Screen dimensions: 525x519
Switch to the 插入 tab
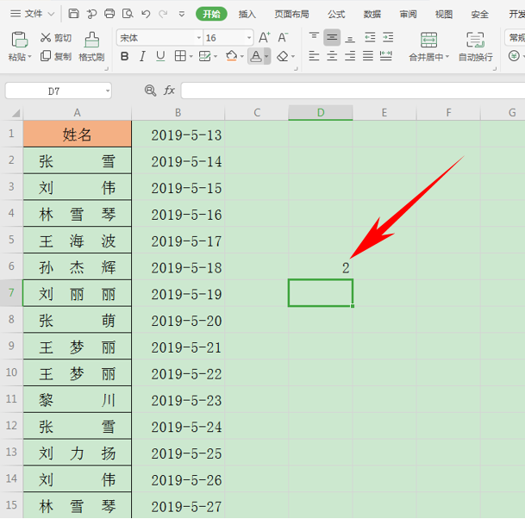point(247,14)
